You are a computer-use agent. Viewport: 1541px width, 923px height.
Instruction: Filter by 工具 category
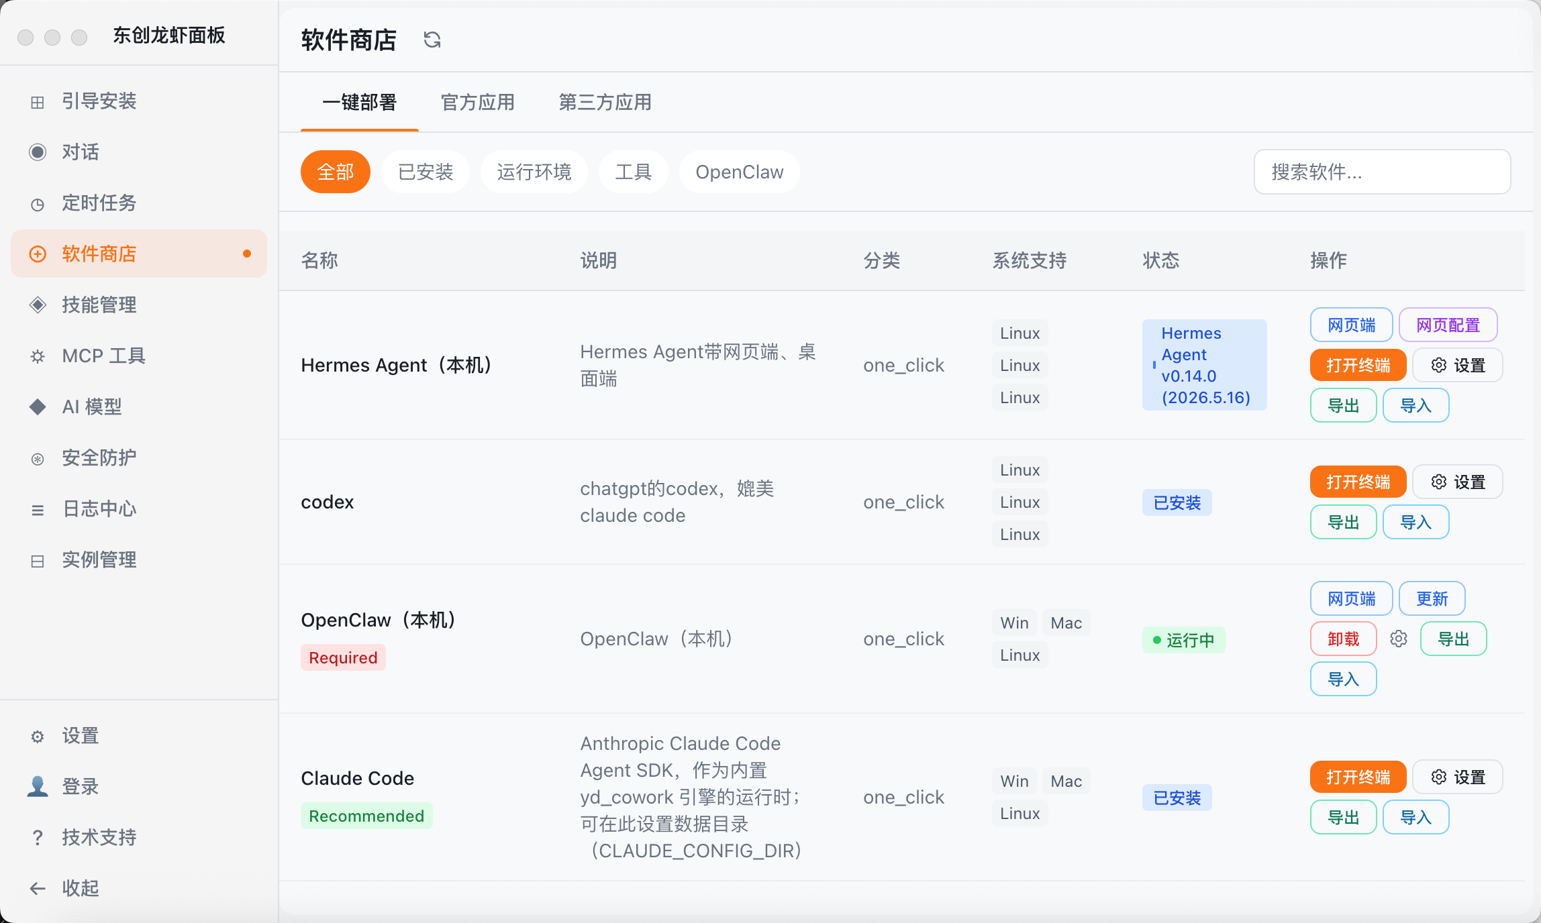pos(634,172)
